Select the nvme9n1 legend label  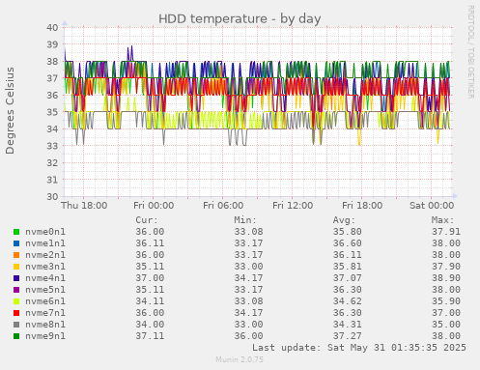pyautogui.click(x=45, y=336)
